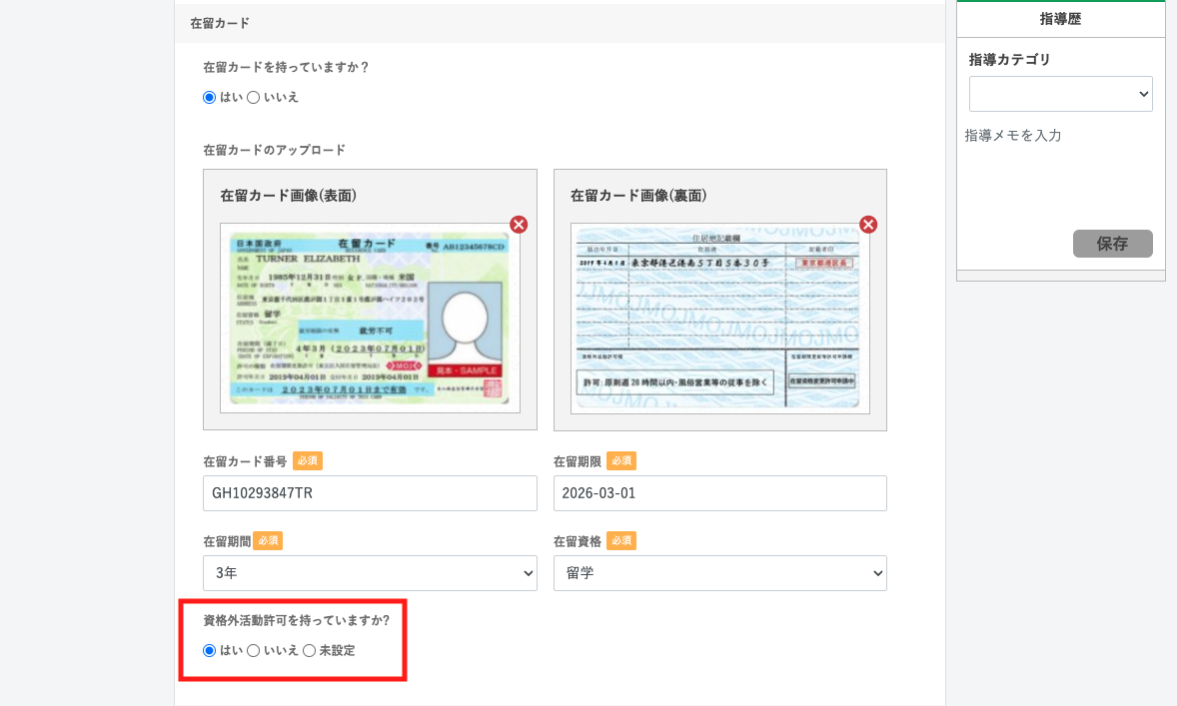Screen dimensions: 1177x706
Task: Click the 在留期限 date field
Action: (719, 493)
